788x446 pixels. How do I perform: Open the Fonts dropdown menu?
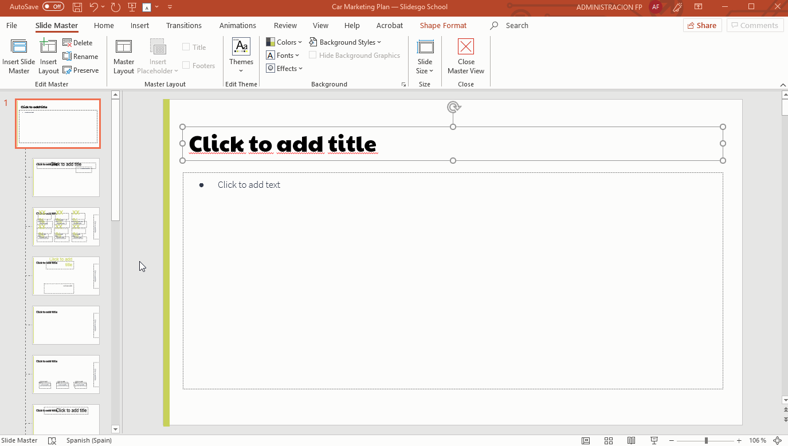click(283, 56)
